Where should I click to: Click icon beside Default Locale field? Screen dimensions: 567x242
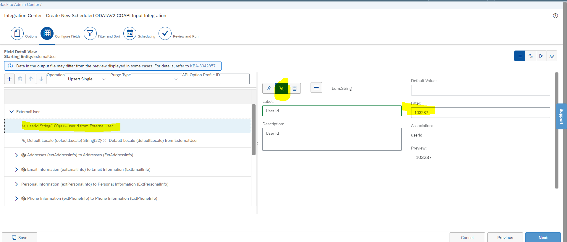click(x=24, y=141)
